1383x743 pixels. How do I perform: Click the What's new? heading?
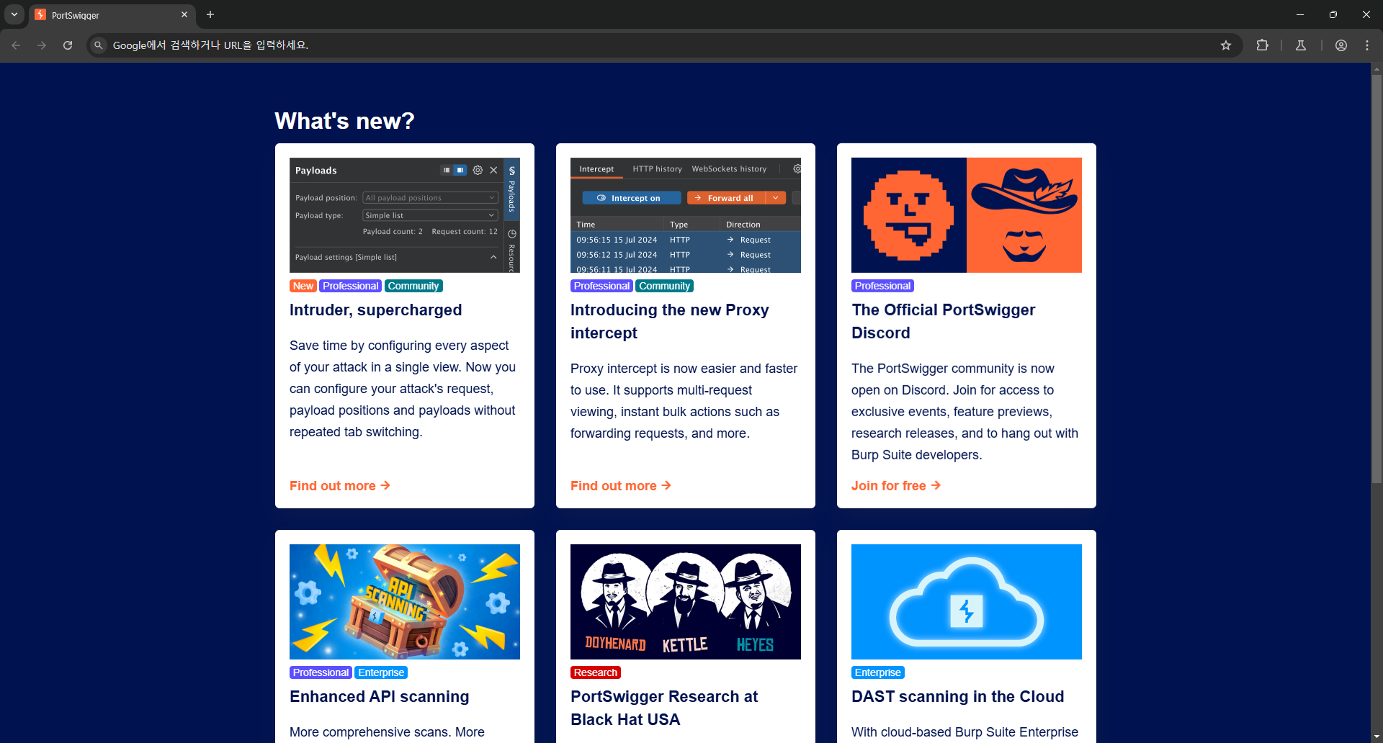[x=345, y=121]
